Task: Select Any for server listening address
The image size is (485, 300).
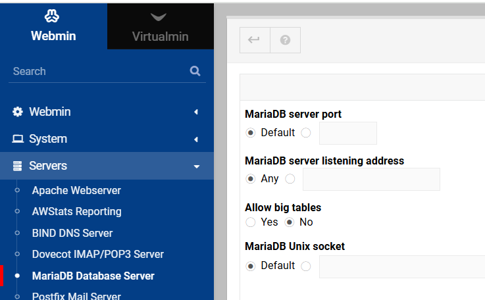Action: coord(251,179)
